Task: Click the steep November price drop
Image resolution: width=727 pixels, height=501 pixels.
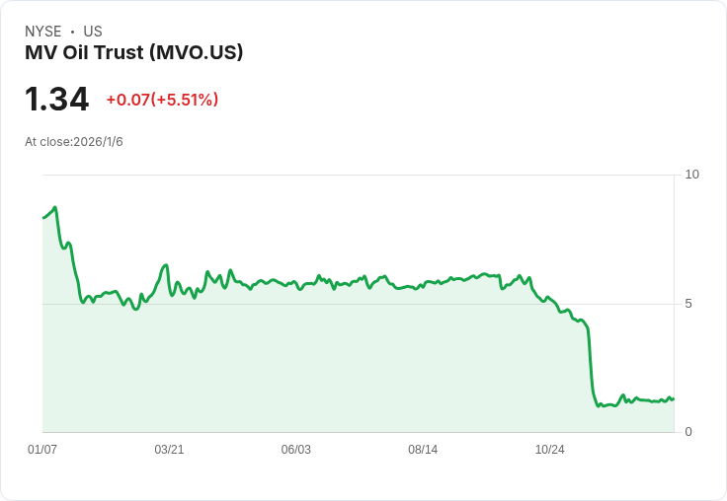Action: (591, 366)
